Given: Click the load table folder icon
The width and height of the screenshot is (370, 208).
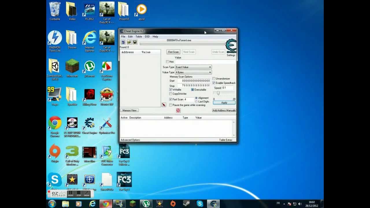Looking at the screenshot, I should pyautogui.click(x=129, y=42).
